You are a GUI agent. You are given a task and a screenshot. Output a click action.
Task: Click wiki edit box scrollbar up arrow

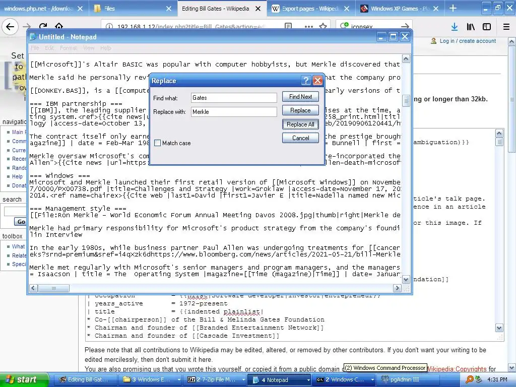499,133
